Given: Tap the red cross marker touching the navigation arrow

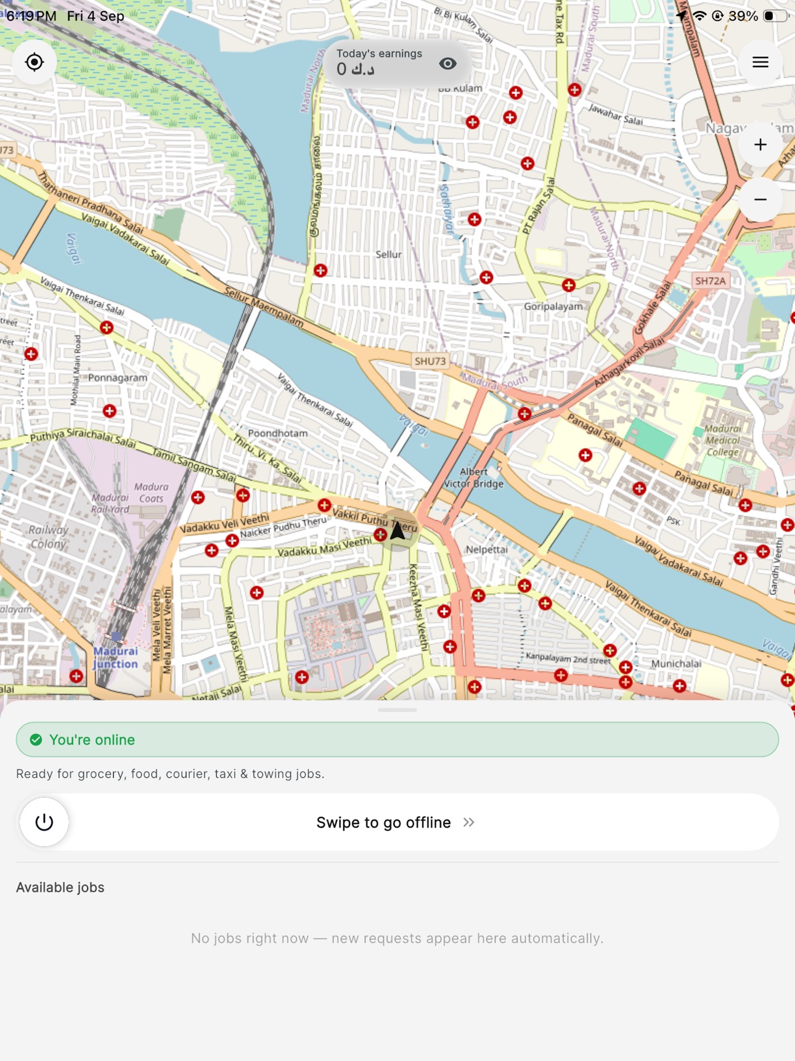Looking at the screenshot, I should (381, 535).
